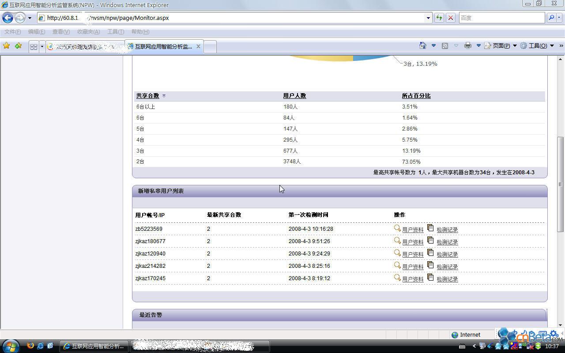Click the Home page icon
This screenshot has height=353, width=565.
[x=422, y=46]
